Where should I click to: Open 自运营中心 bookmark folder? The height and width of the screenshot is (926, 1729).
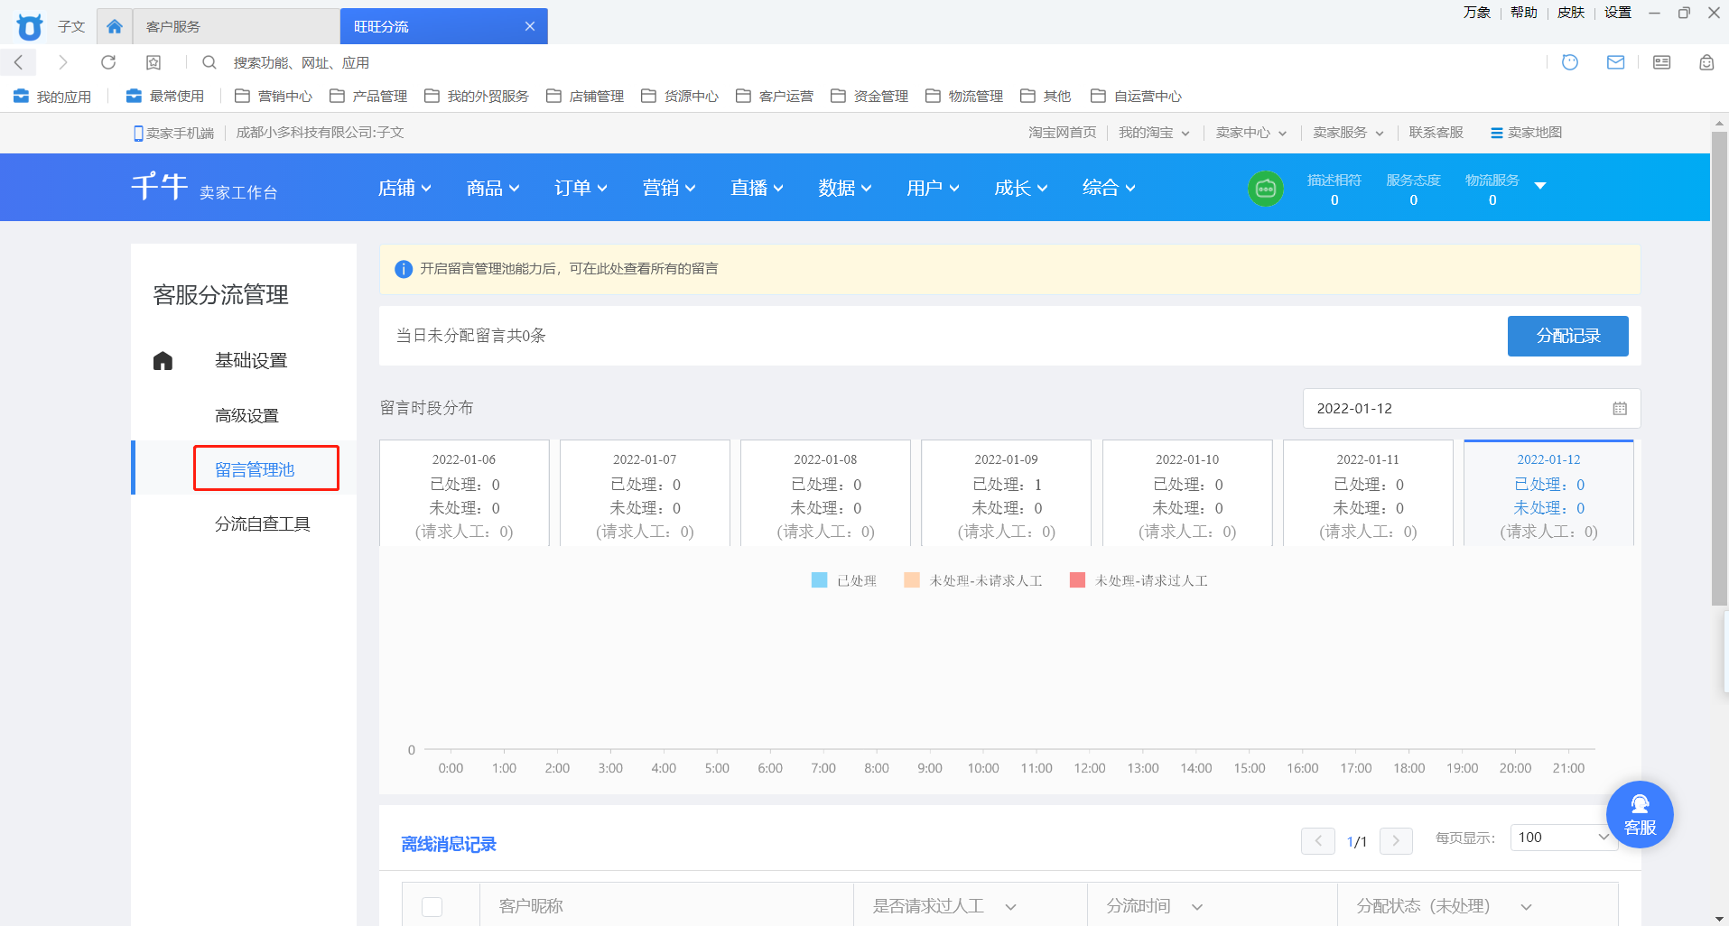pyautogui.click(x=1136, y=97)
